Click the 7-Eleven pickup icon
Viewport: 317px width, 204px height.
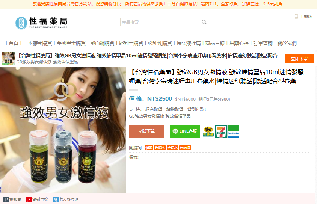[221, 131]
